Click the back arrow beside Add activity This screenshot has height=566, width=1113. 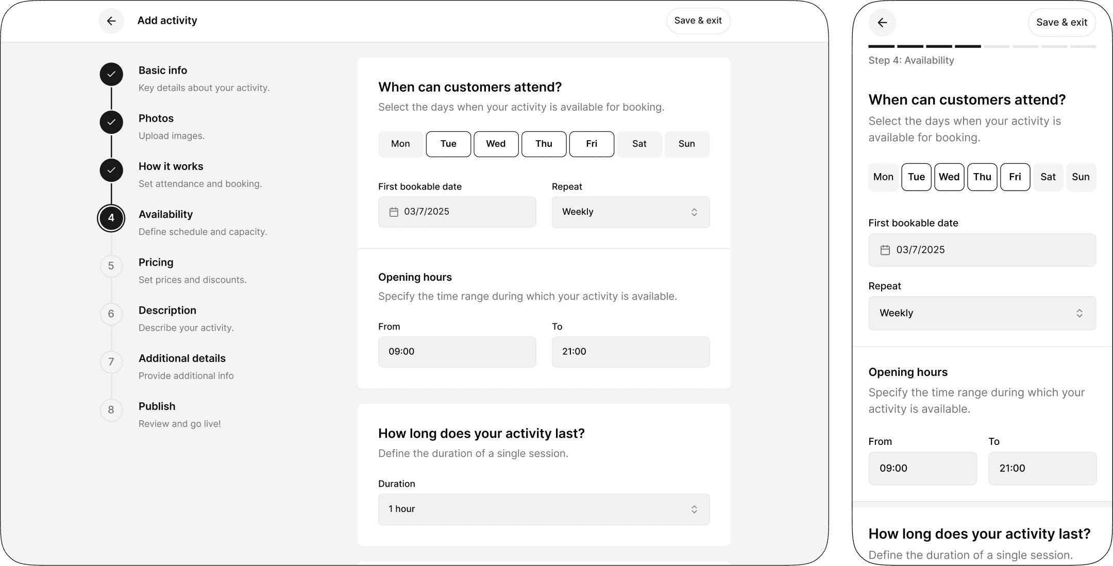click(x=111, y=21)
